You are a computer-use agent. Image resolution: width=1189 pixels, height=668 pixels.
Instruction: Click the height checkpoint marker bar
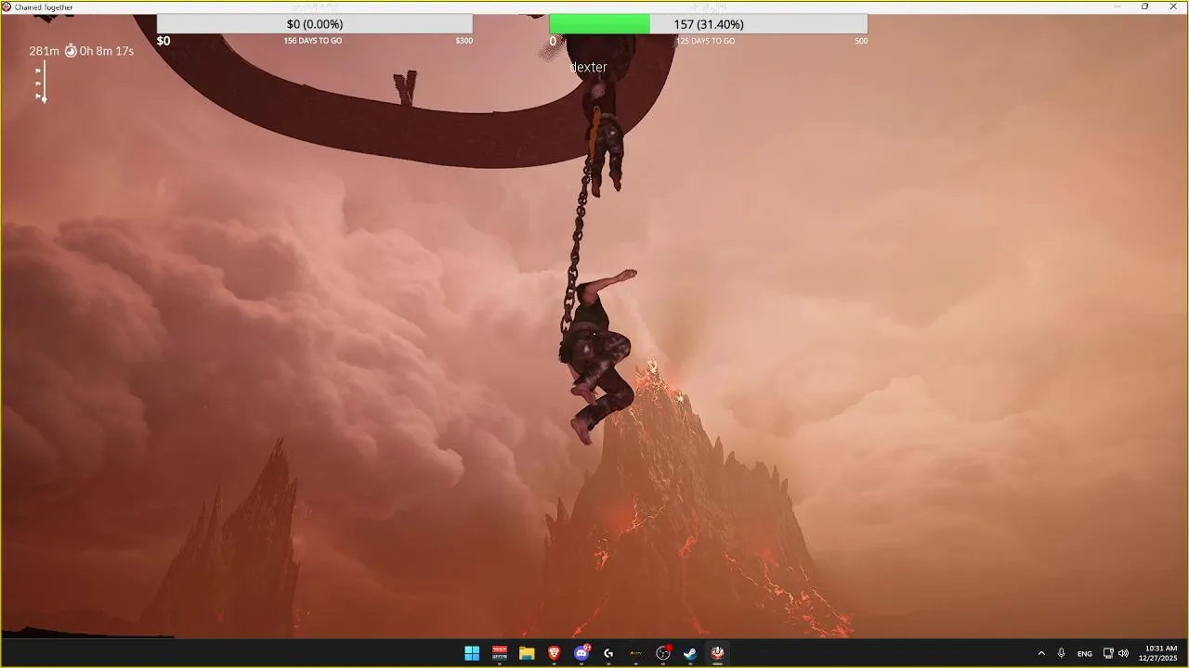[41, 82]
